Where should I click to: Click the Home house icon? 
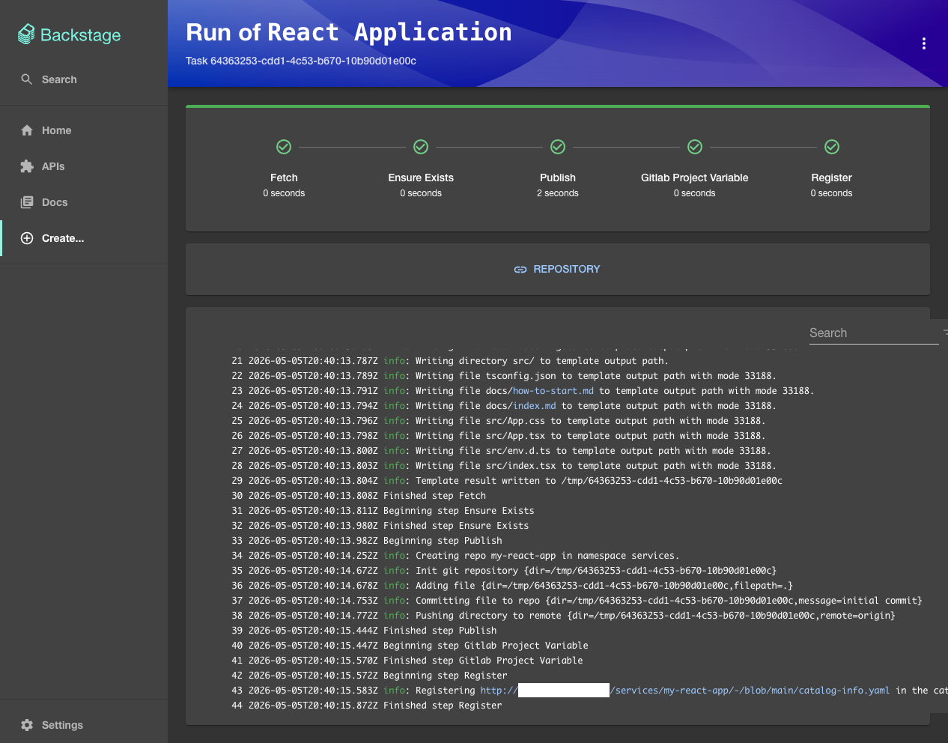[27, 130]
